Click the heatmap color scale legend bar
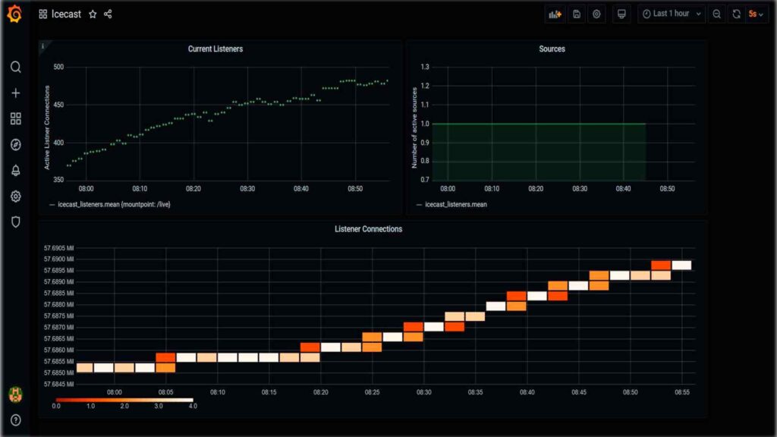 [124, 400]
